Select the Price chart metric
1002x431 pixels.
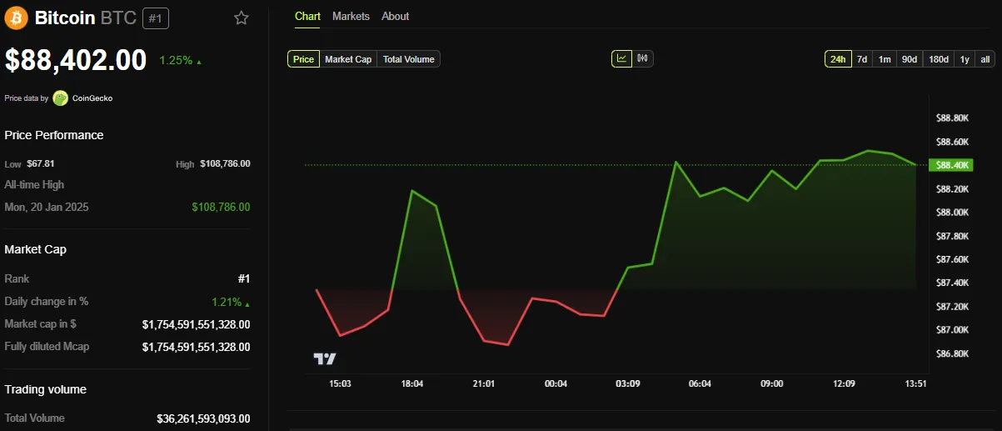click(x=304, y=59)
